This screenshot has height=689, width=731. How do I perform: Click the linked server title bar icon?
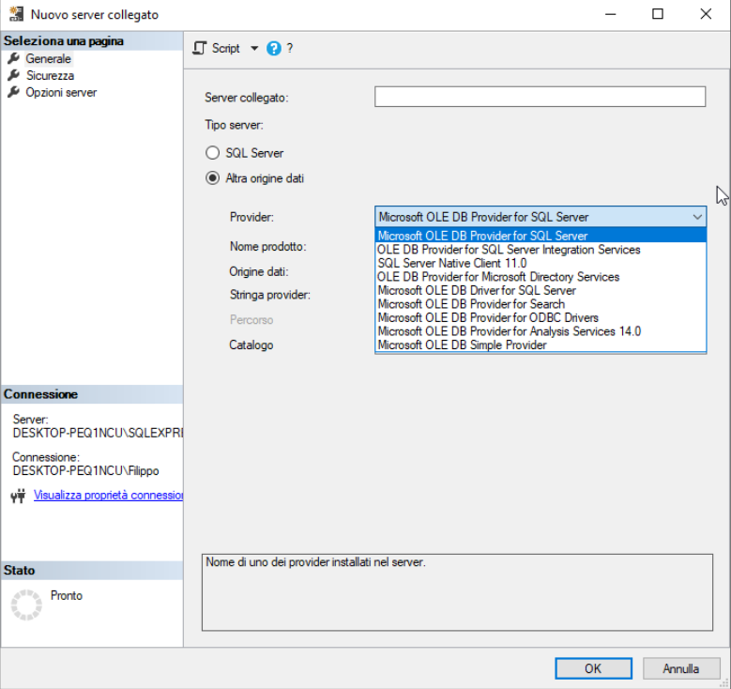[x=16, y=14]
